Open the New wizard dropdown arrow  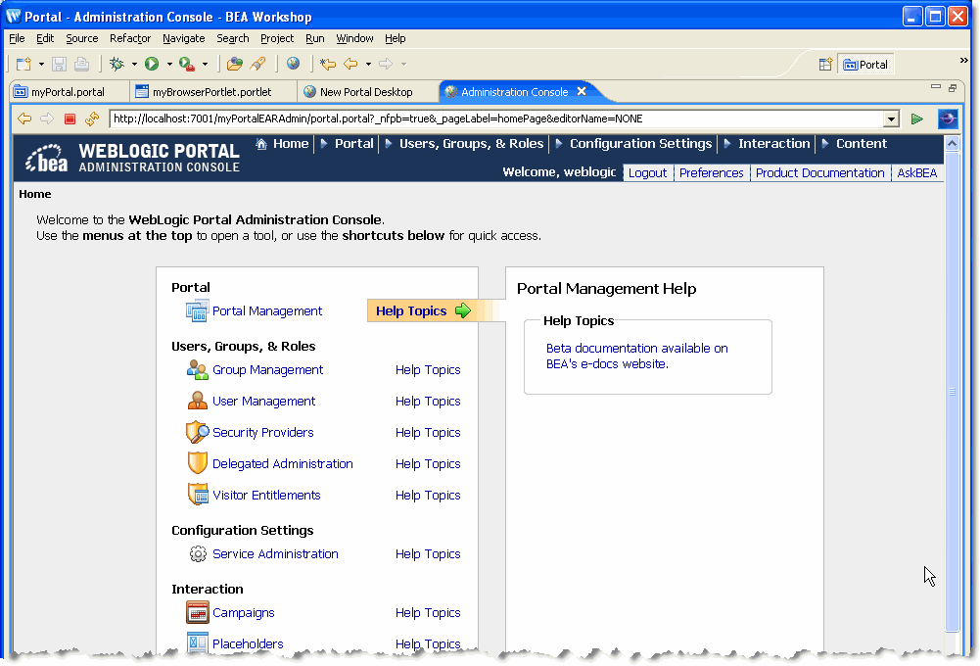pyautogui.click(x=41, y=65)
